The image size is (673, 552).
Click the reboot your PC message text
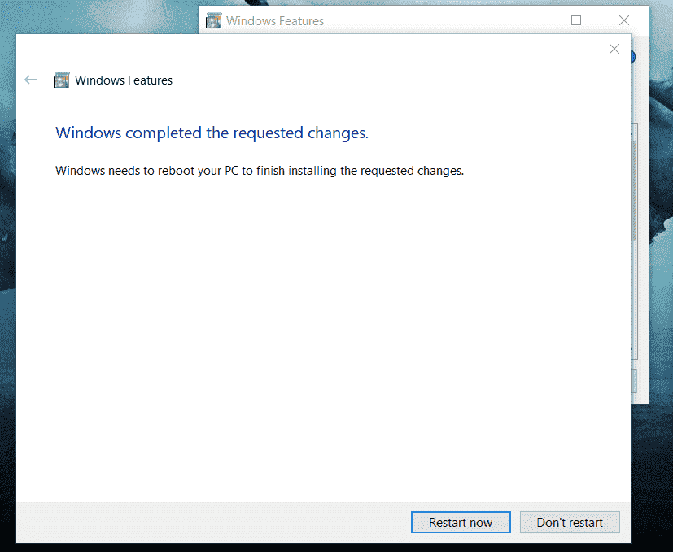[x=260, y=171]
